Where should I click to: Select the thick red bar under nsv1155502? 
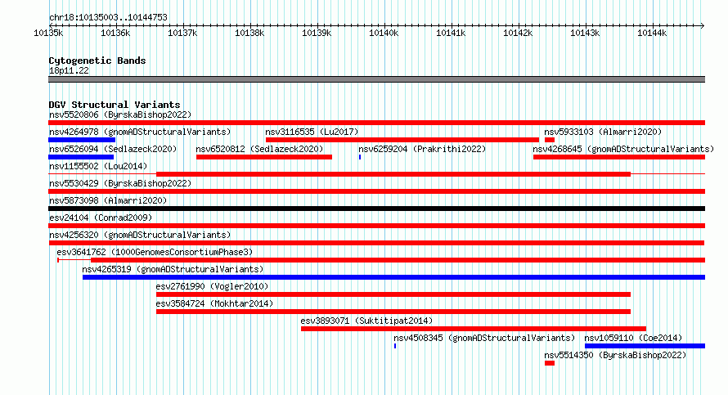tap(393, 174)
